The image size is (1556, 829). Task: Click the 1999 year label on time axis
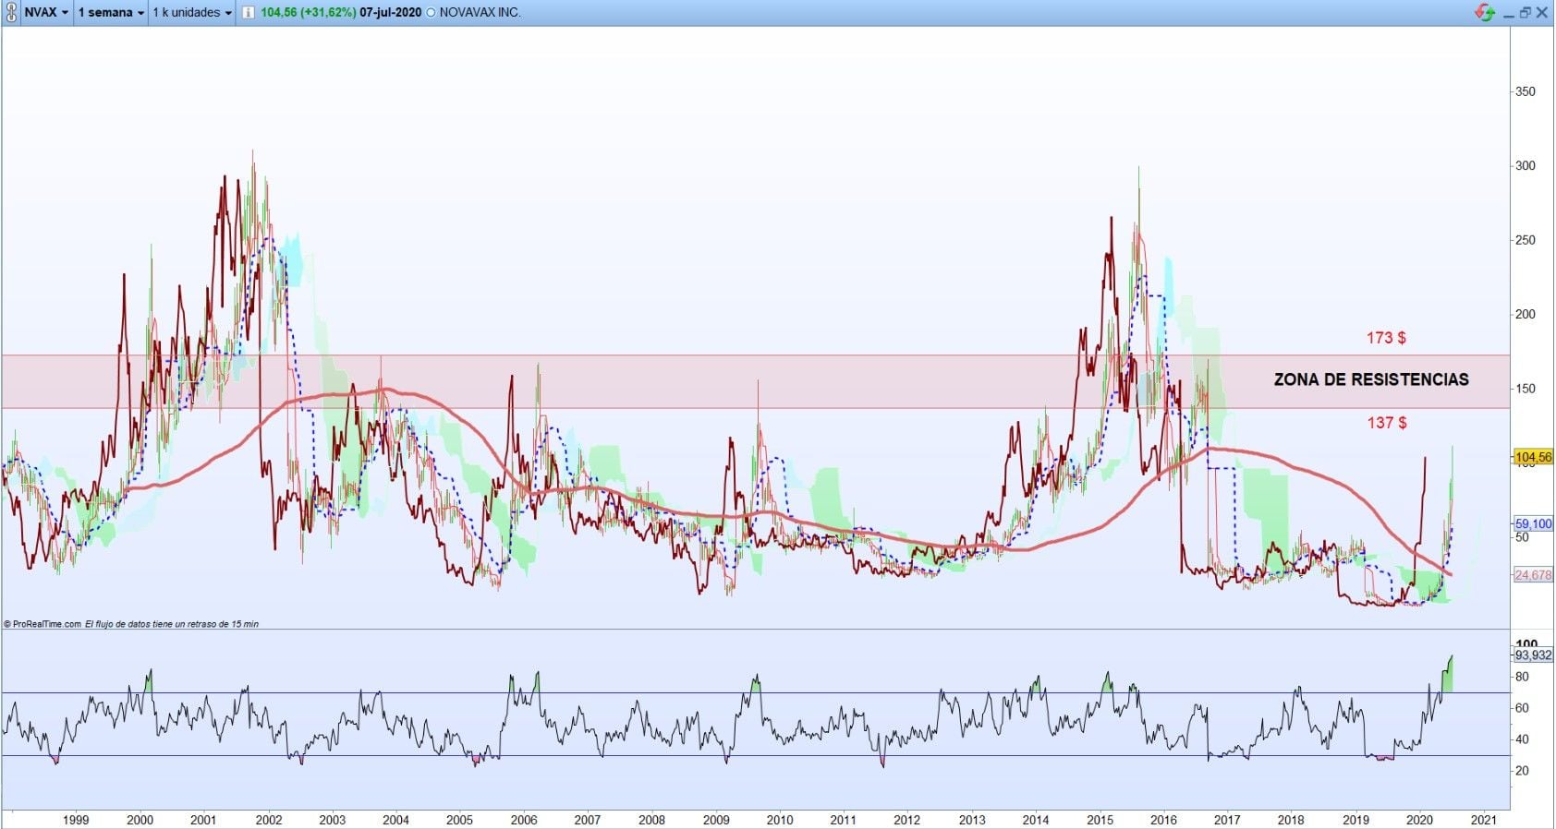click(x=76, y=820)
